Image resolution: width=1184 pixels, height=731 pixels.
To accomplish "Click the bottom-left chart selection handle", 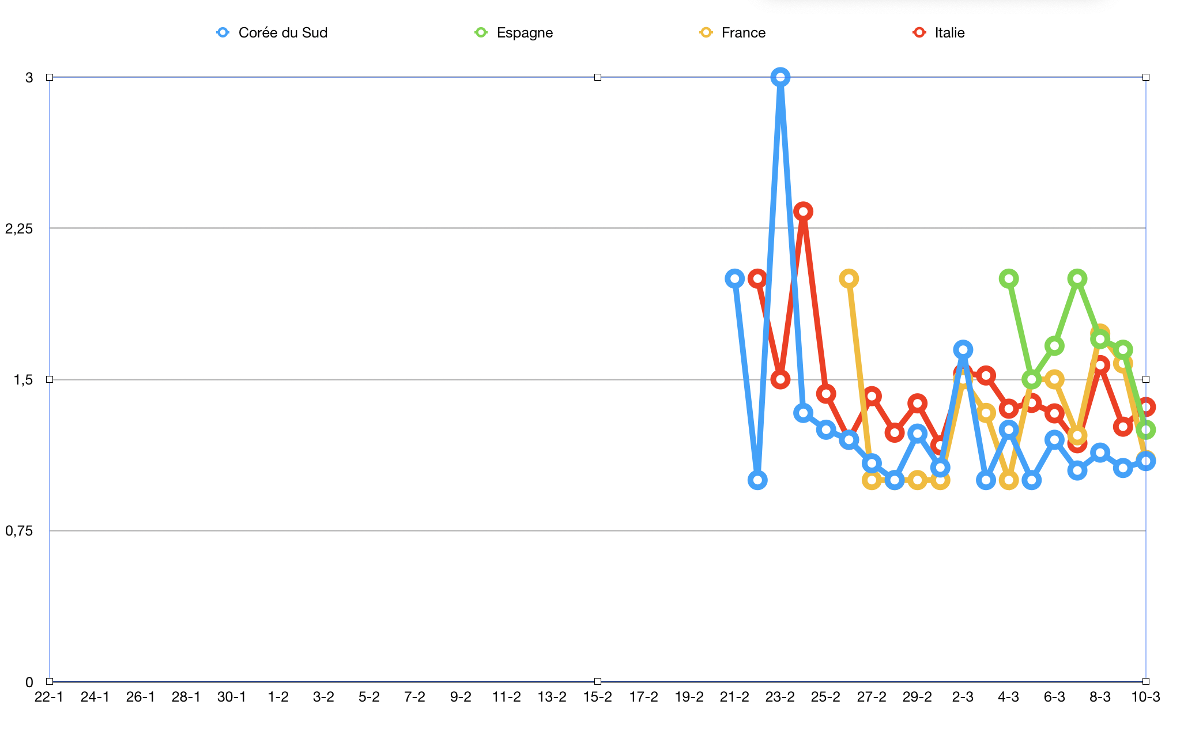I will [50, 681].
